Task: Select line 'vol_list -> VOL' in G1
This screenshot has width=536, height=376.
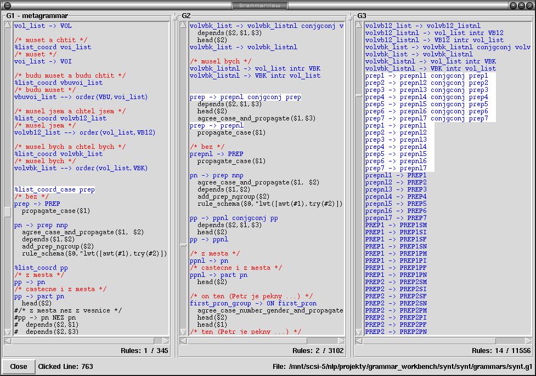Action: tap(43, 26)
